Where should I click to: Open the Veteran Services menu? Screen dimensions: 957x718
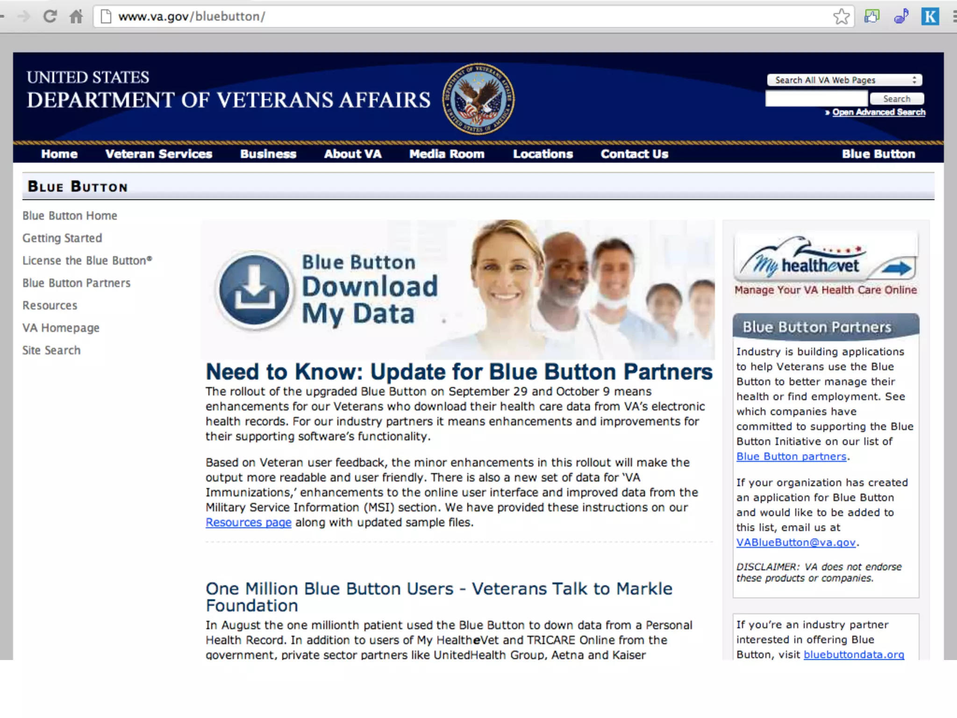[x=158, y=154]
